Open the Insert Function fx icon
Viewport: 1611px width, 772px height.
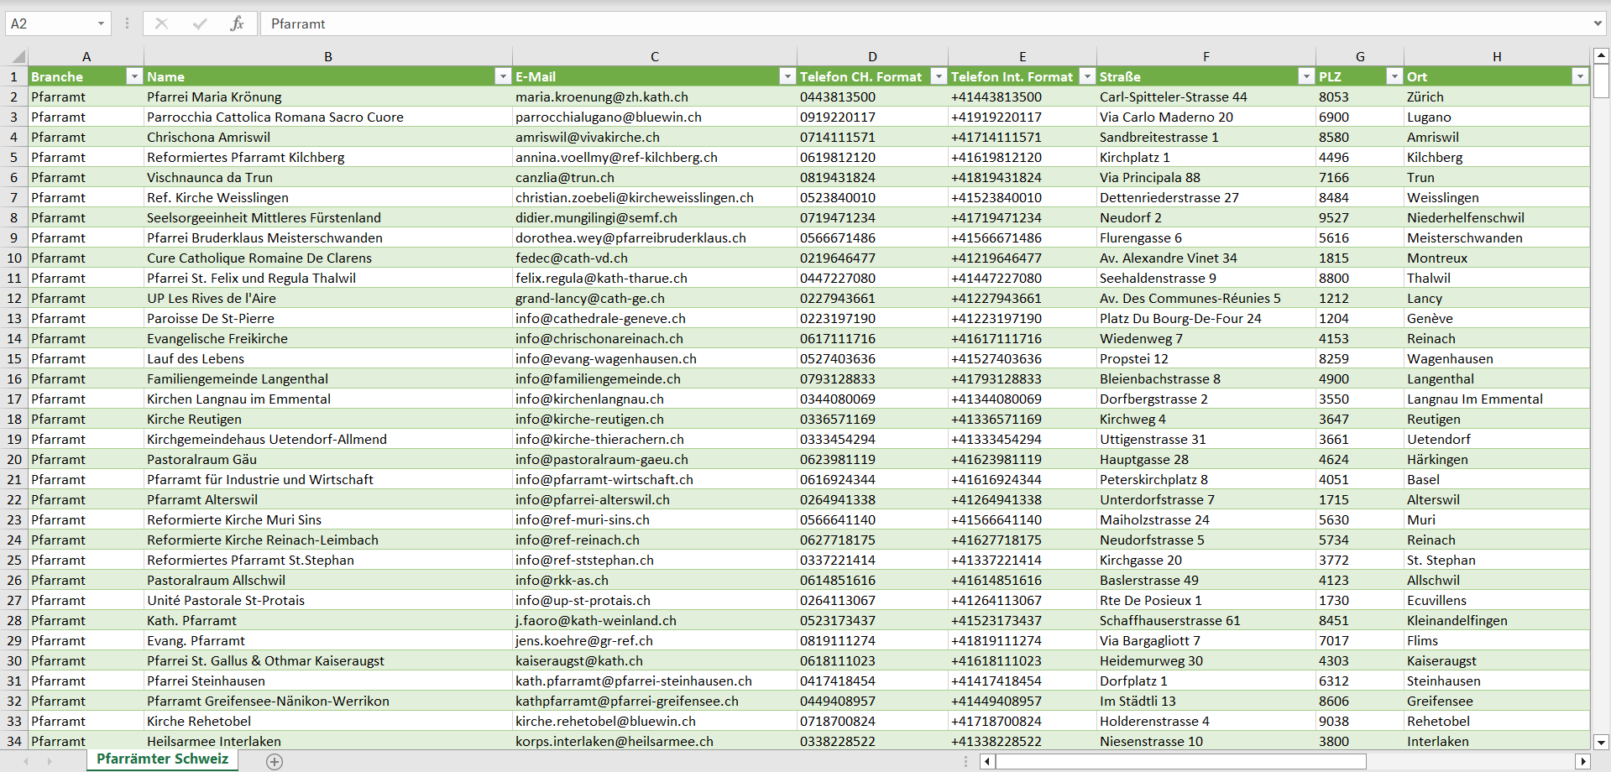pos(237,23)
